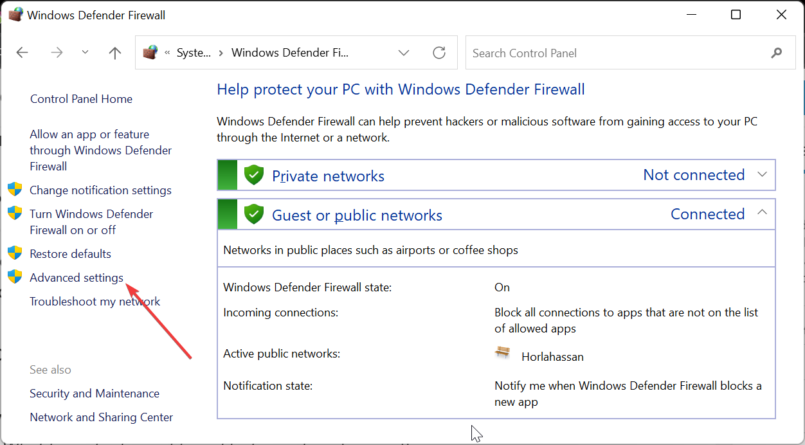Click shield icon beside Restore defaults
Viewport: 805px width, 445px height.
pos(15,253)
